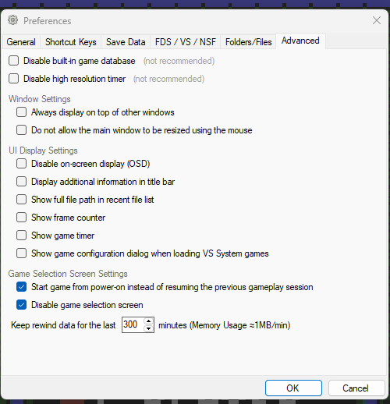The width and height of the screenshot is (390, 404).
Task: Go to the Save Data tab
Action: click(126, 42)
